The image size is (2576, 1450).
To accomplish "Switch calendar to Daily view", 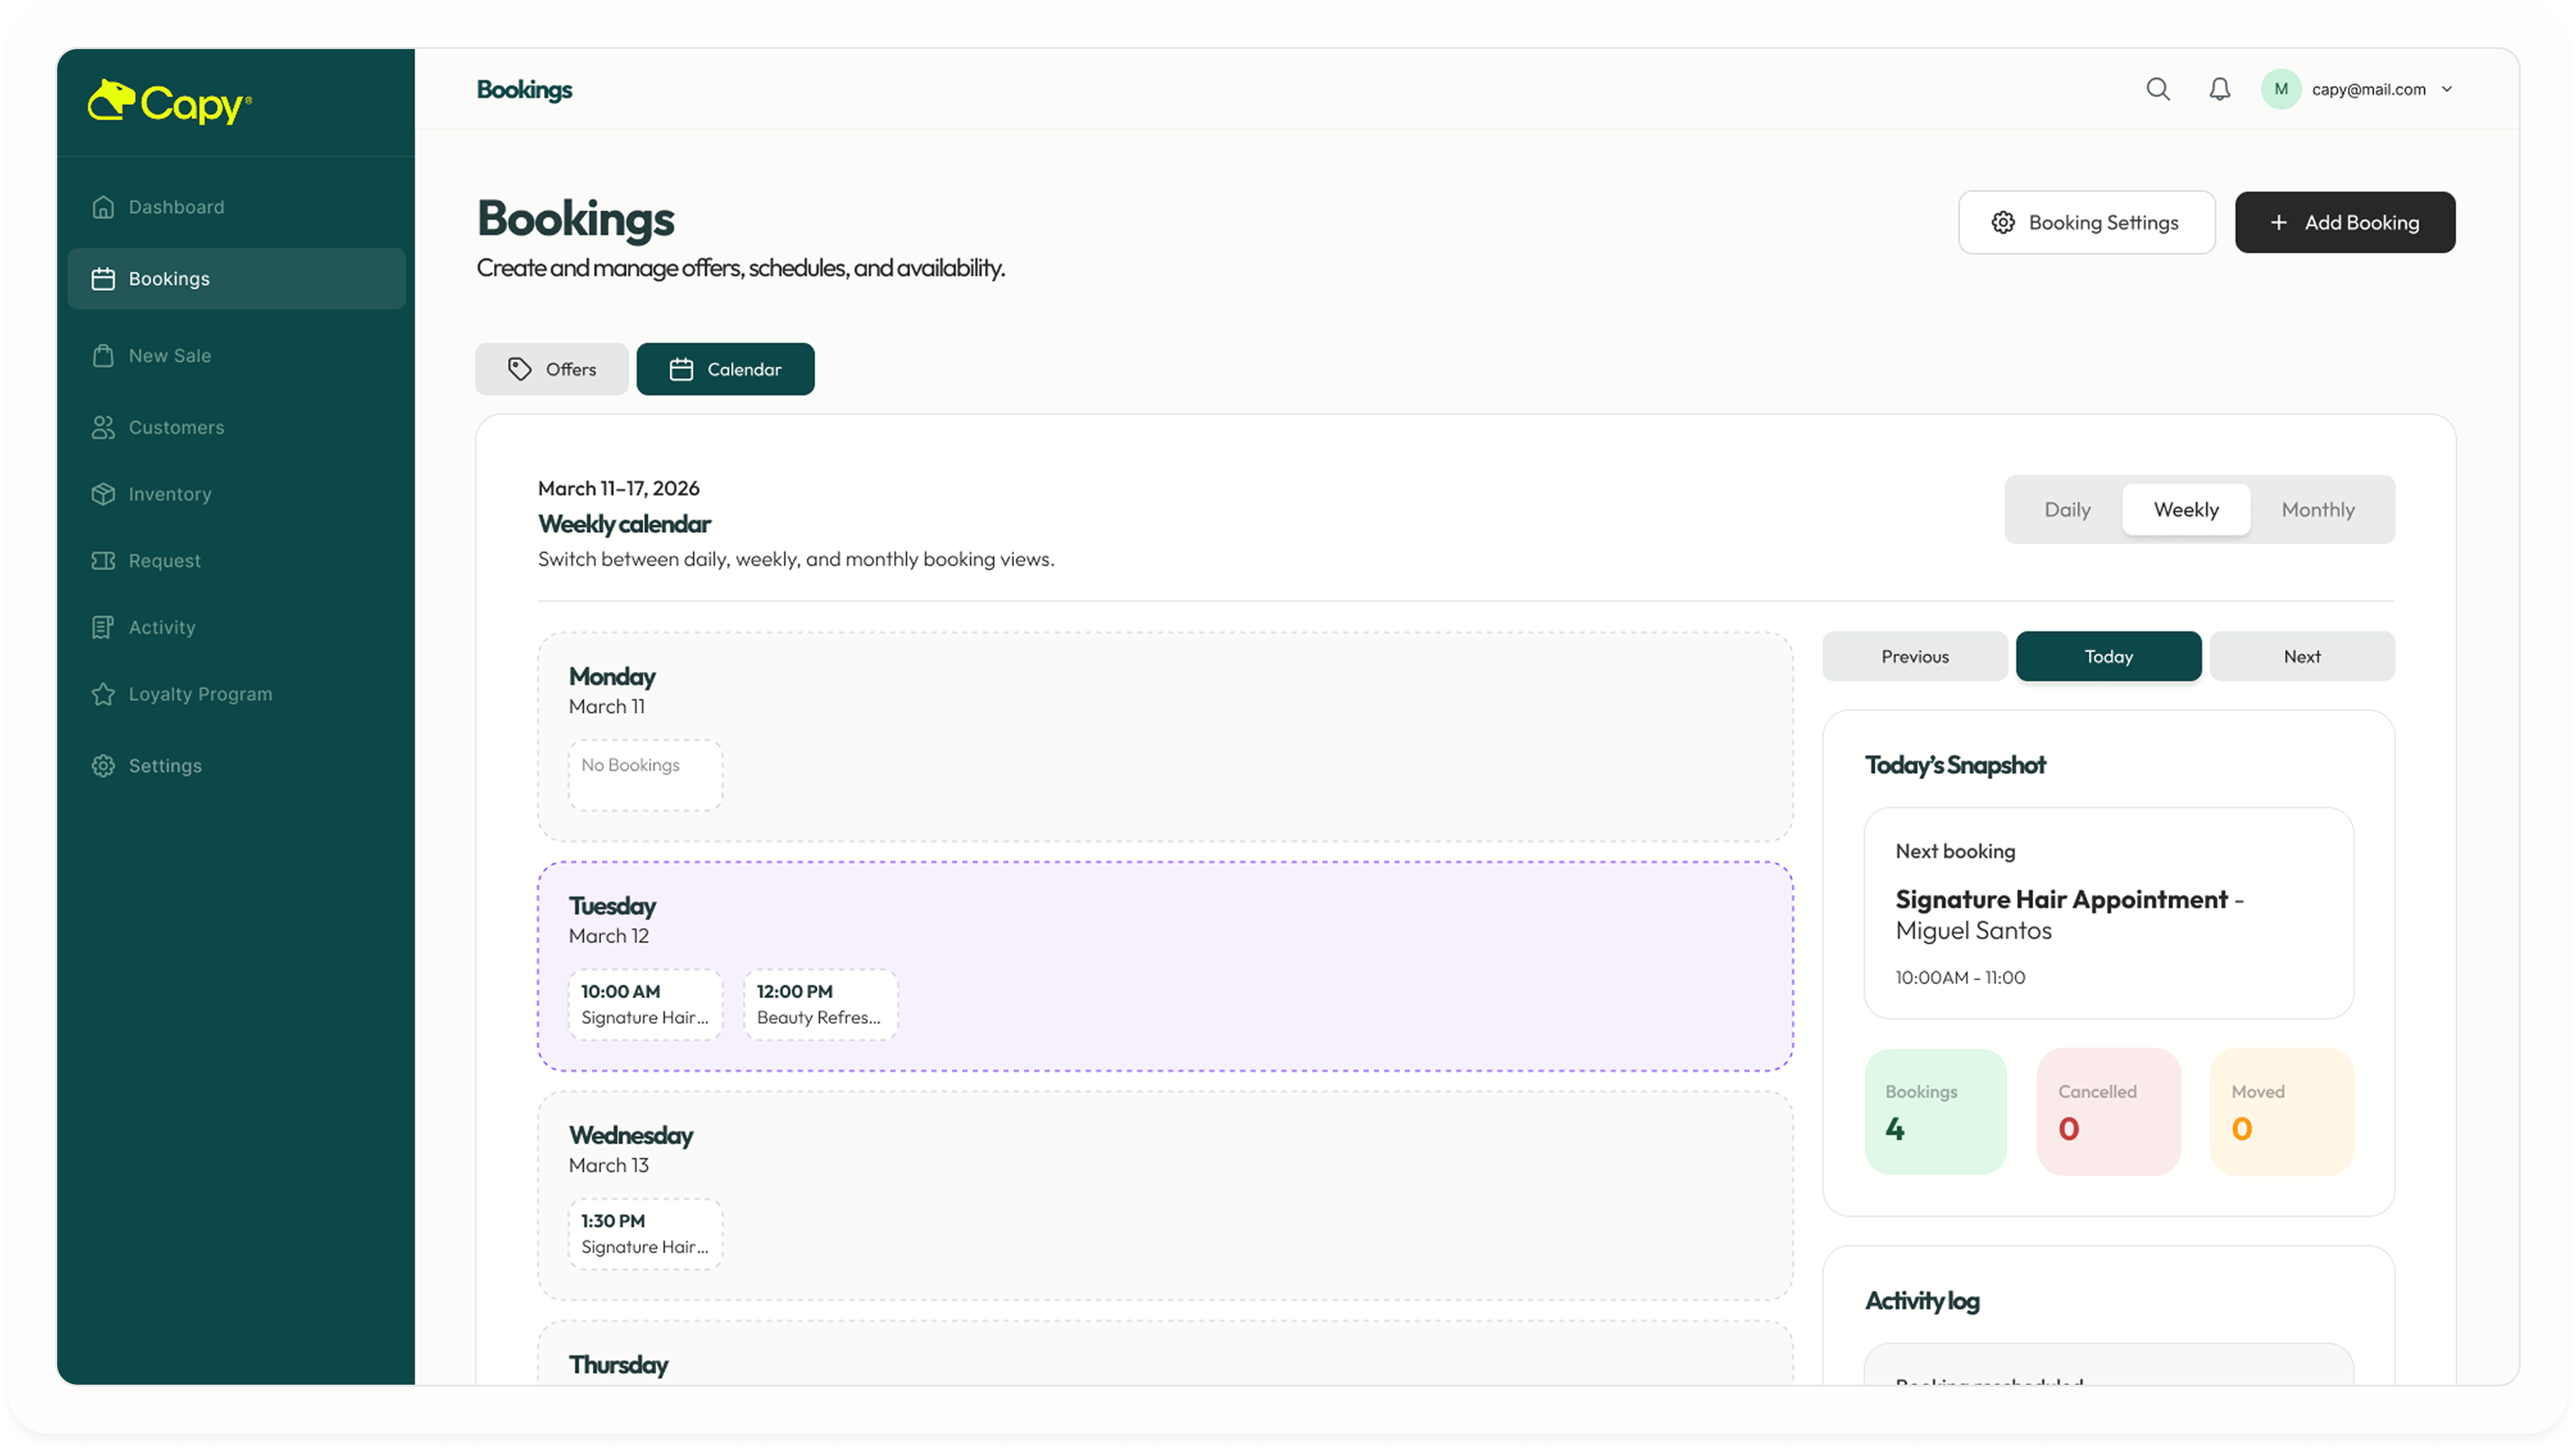I will pyautogui.click(x=2067, y=510).
